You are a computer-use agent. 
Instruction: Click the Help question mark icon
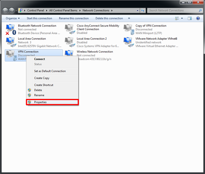point(198,18)
